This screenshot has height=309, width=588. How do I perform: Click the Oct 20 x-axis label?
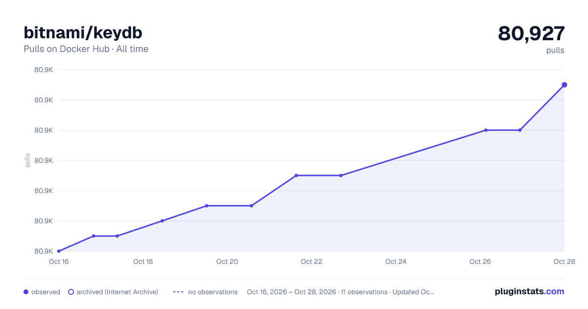pyautogui.click(x=227, y=261)
